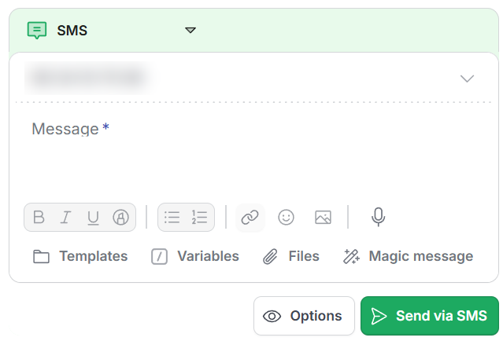
Task: Generate a Magic message
Action: [x=408, y=256]
